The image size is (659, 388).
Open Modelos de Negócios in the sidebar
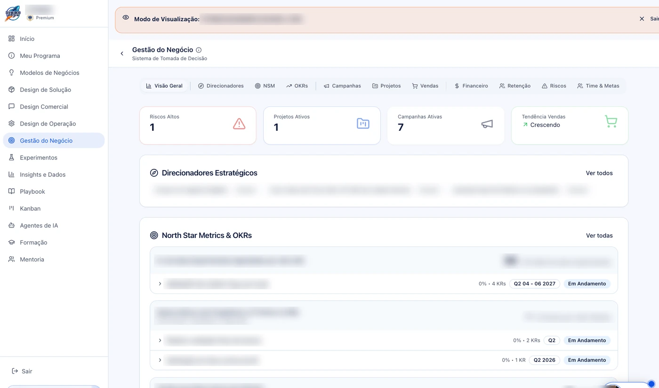pos(54,72)
